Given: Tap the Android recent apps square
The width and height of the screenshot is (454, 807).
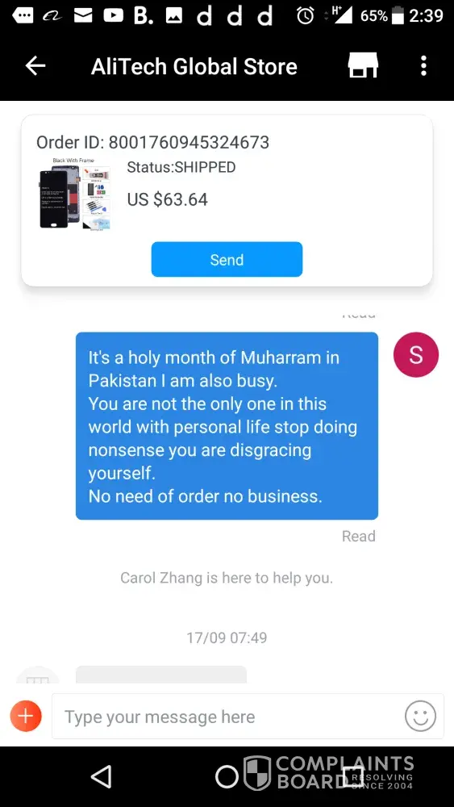Looking at the screenshot, I should click(352, 776).
